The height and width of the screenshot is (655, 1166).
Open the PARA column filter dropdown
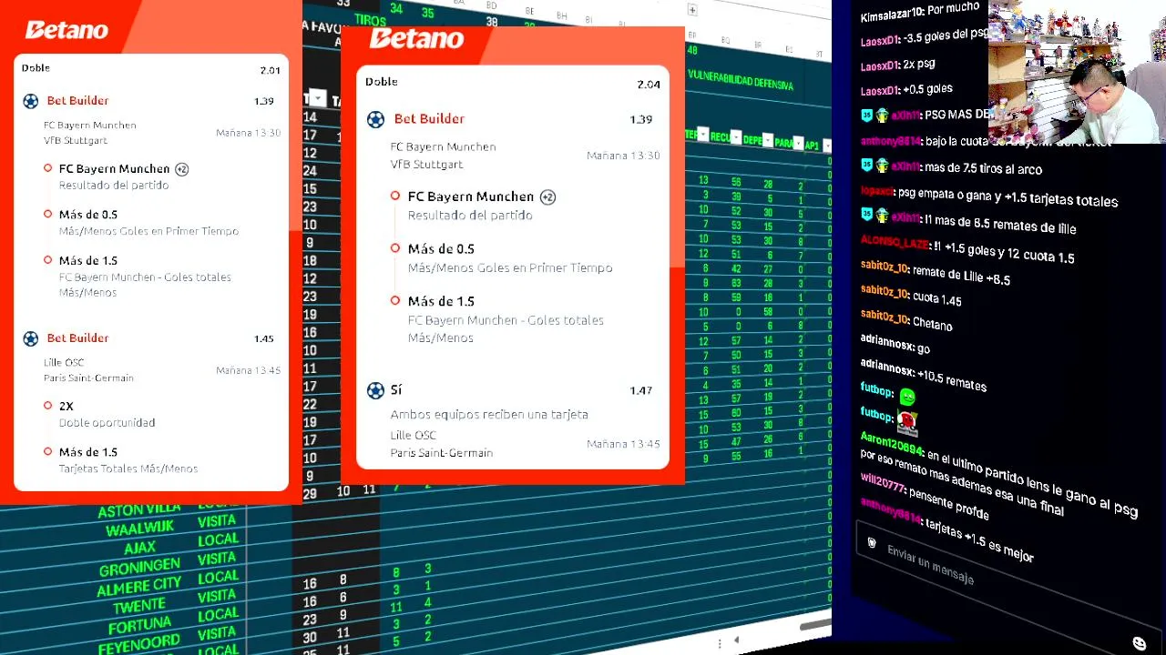[x=798, y=143]
